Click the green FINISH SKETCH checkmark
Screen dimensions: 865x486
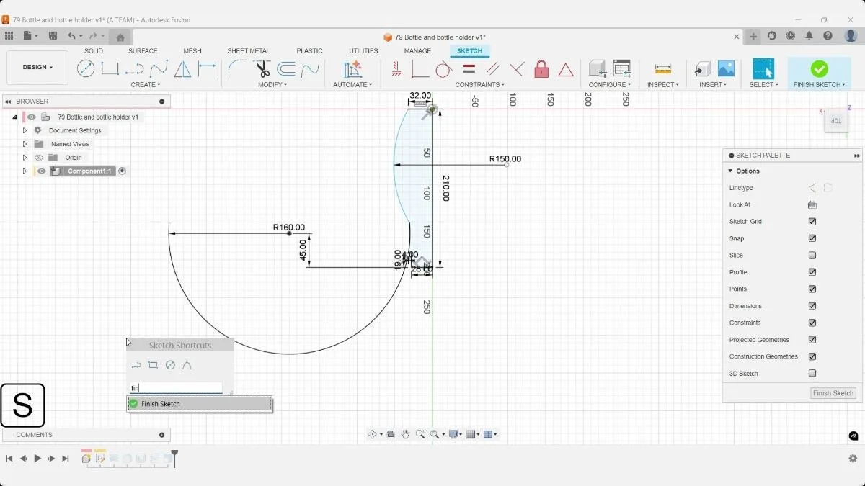pos(819,69)
